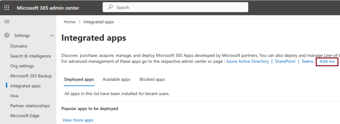Open Search & intelligence page
Image resolution: width=340 pixels, height=124 pixels.
click(x=31, y=56)
